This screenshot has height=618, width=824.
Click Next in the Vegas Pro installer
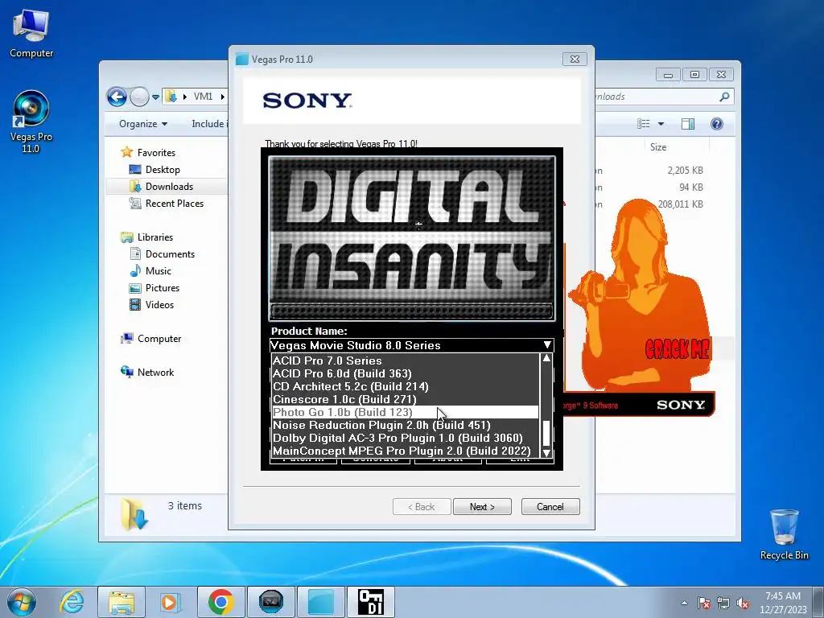pos(482,507)
